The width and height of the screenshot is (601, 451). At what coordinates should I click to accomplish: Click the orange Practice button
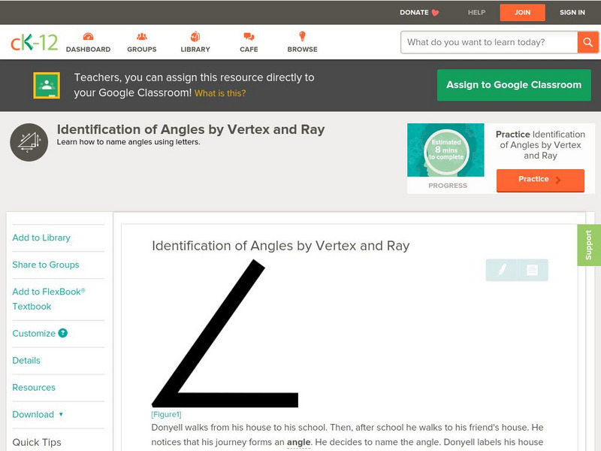click(540, 180)
